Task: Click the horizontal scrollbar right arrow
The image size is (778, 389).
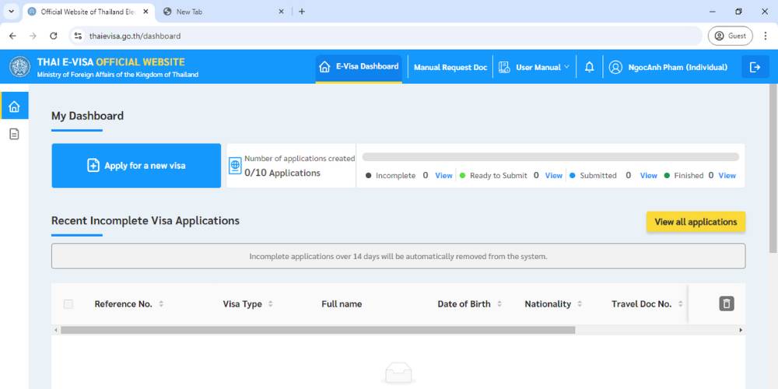Action: coord(741,330)
